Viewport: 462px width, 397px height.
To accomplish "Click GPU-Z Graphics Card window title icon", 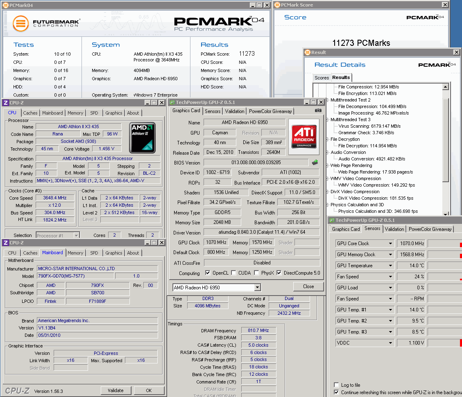I will click(x=172, y=102).
